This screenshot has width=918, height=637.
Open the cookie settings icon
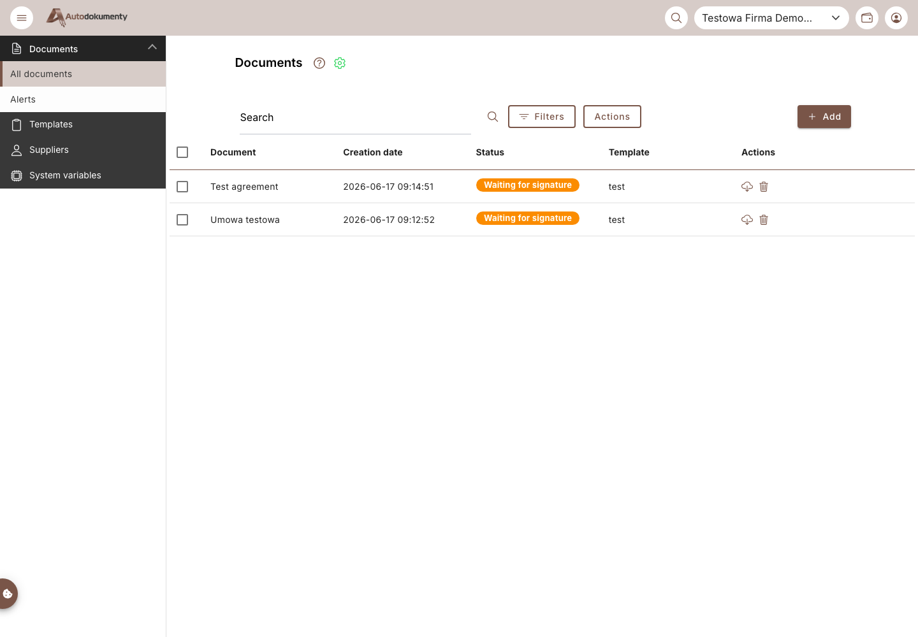click(x=8, y=594)
